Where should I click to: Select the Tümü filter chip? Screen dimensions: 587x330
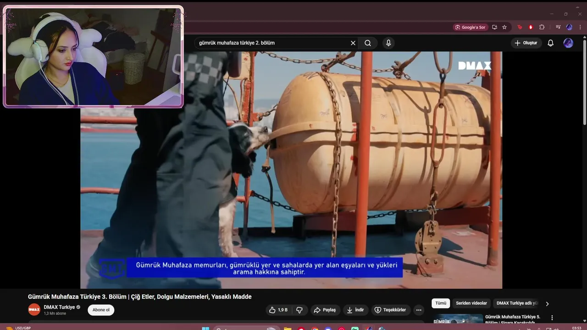coord(441,303)
